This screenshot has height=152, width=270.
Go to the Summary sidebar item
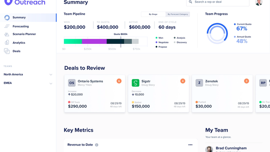point(28,18)
